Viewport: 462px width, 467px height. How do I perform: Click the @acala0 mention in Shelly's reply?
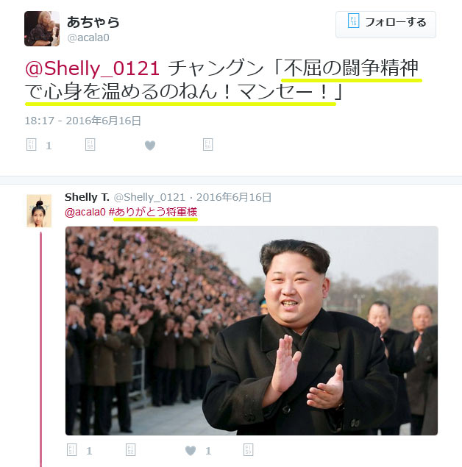[x=85, y=212]
